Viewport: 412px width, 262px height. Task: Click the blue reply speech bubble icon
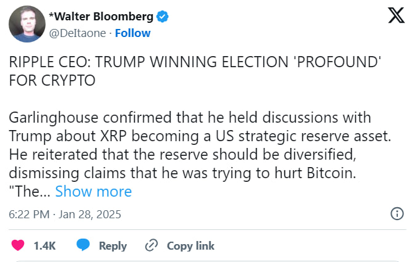[x=83, y=245]
